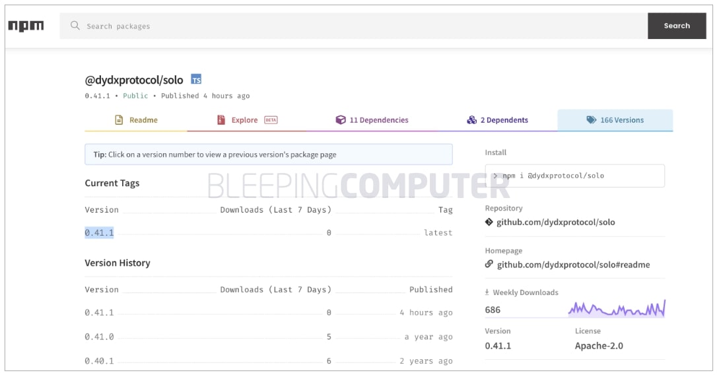Click the git repository diamond icon
The image size is (717, 375).
(489, 222)
